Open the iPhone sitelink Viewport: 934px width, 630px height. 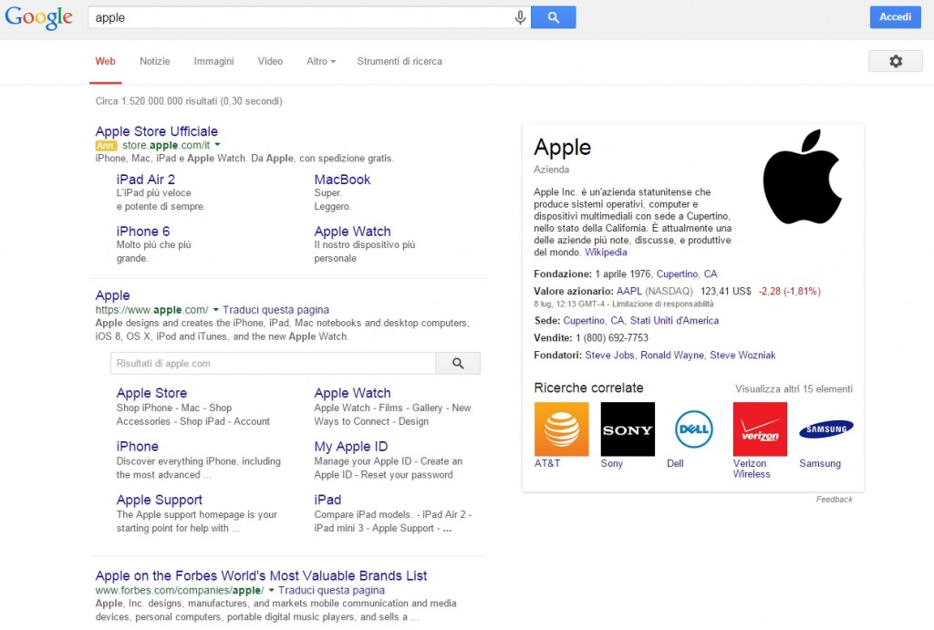138,447
